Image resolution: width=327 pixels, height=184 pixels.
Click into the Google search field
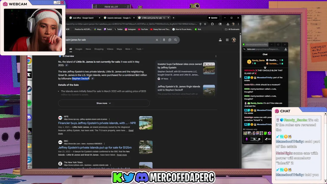click(x=110, y=40)
